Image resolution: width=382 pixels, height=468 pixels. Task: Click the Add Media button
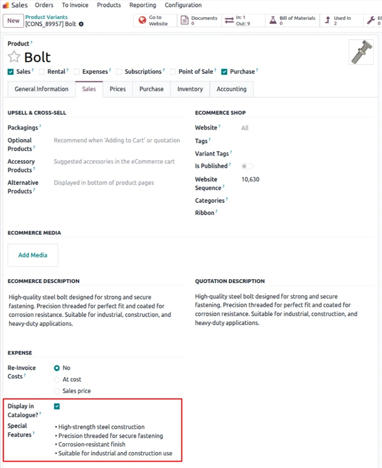pyautogui.click(x=33, y=255)
